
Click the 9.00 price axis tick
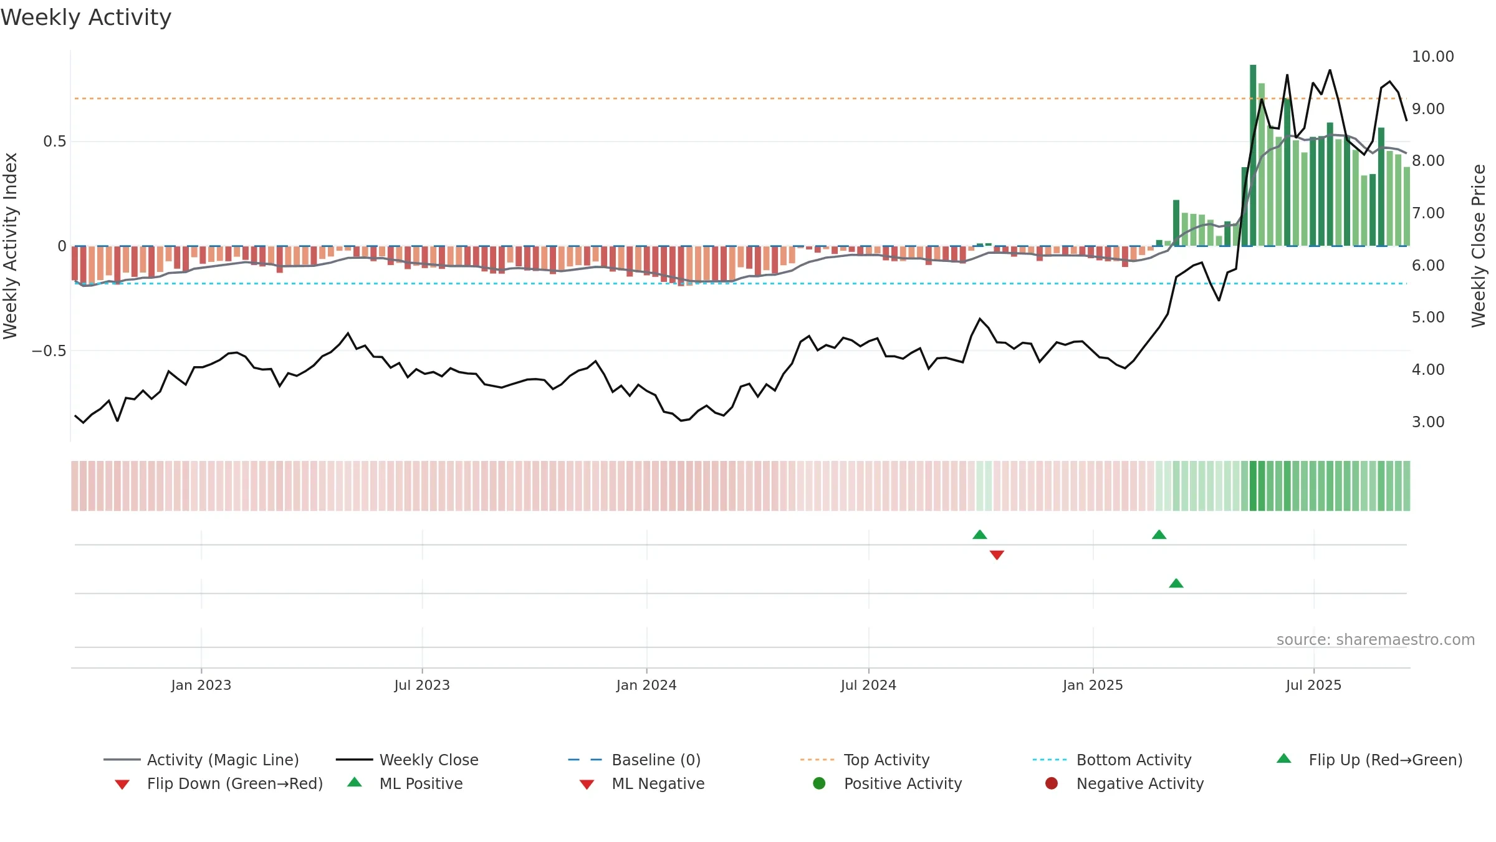[1428, 109]
